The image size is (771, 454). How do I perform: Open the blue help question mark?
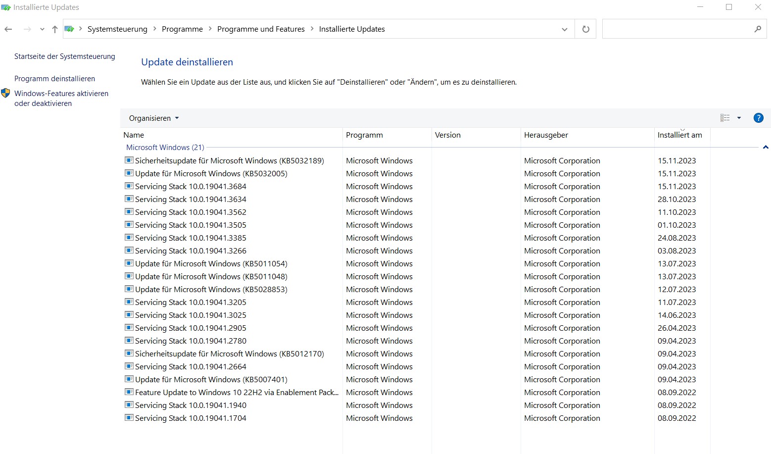click(758, 118)
